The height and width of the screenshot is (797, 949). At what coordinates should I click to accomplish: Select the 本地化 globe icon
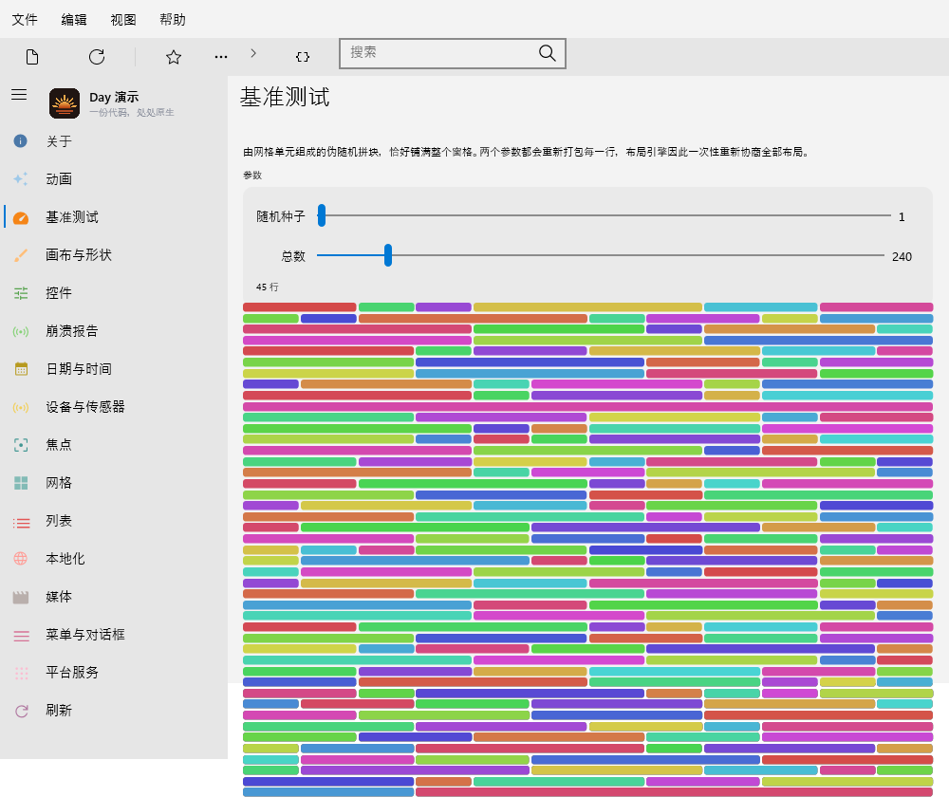(x=21, y=559)
